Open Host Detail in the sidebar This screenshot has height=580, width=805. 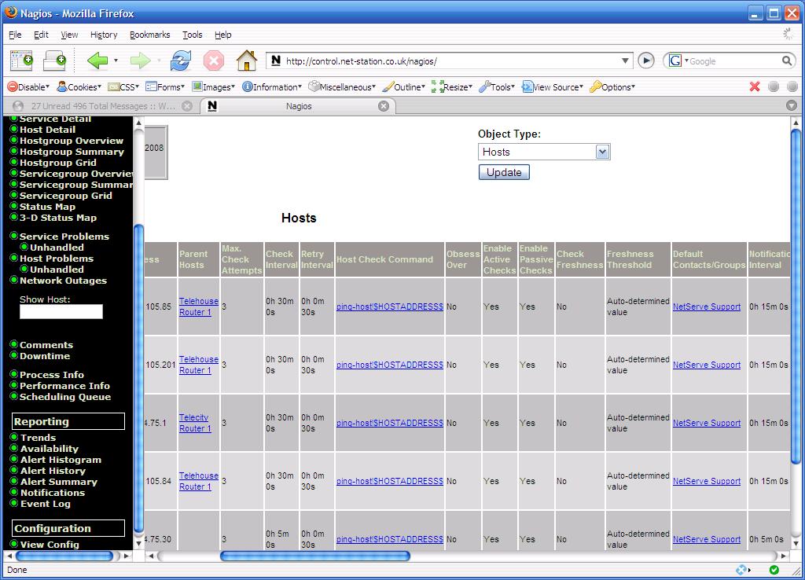(47, 130)
